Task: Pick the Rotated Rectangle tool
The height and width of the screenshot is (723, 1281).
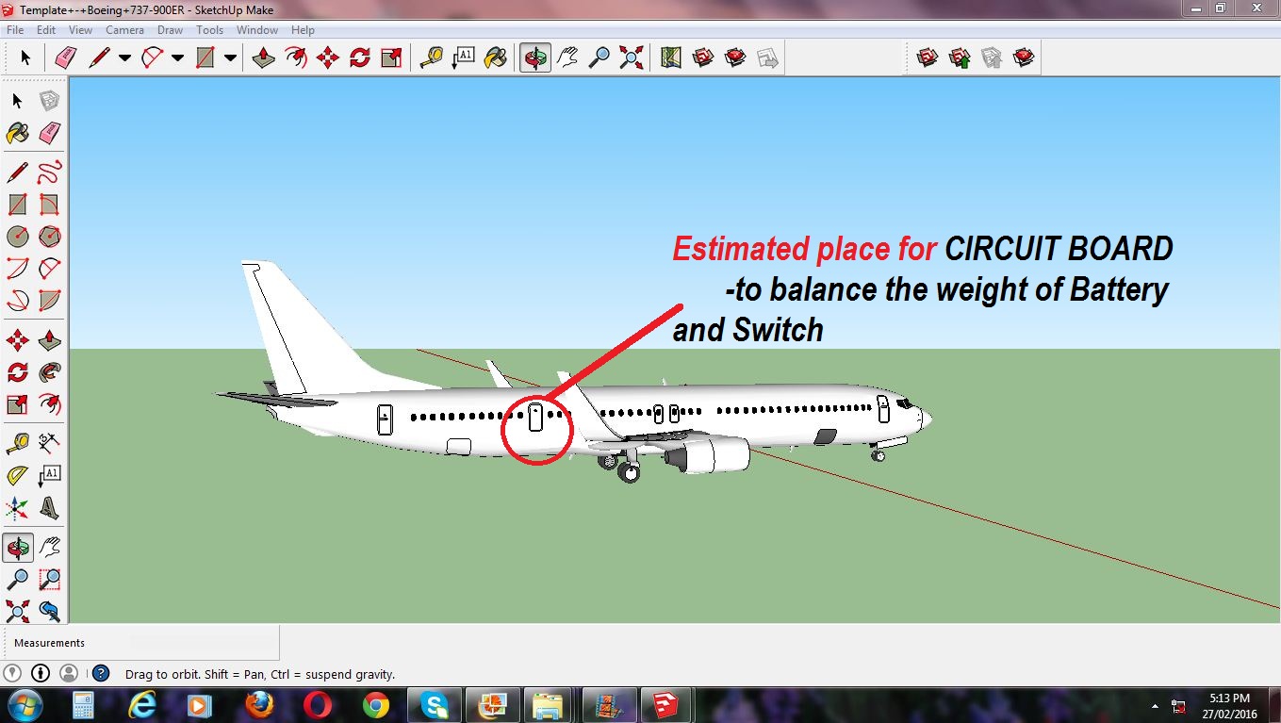Action: (49, 205)
